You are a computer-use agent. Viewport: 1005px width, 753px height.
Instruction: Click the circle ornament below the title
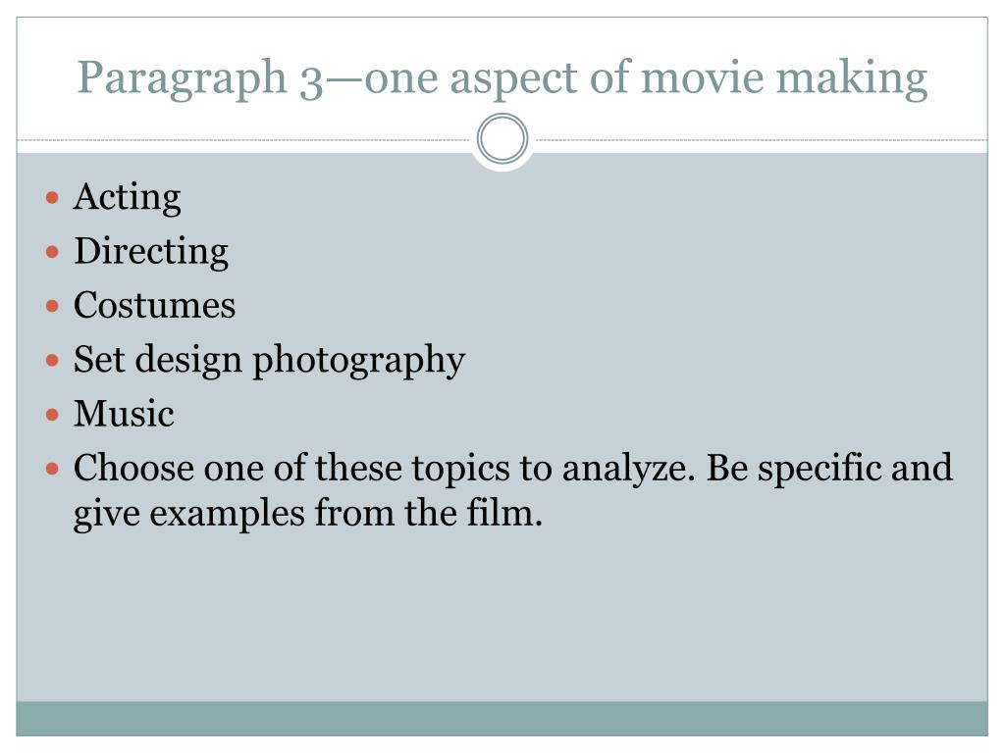coord(502,139)
